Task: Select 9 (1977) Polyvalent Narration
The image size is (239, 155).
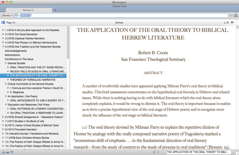Action: click(21, 129)
